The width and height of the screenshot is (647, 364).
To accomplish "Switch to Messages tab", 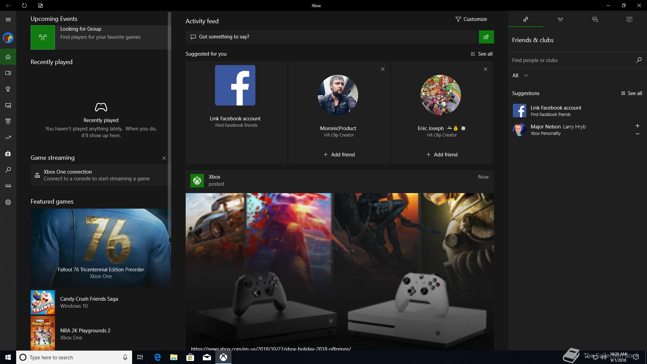I will (x=595, y=20).
